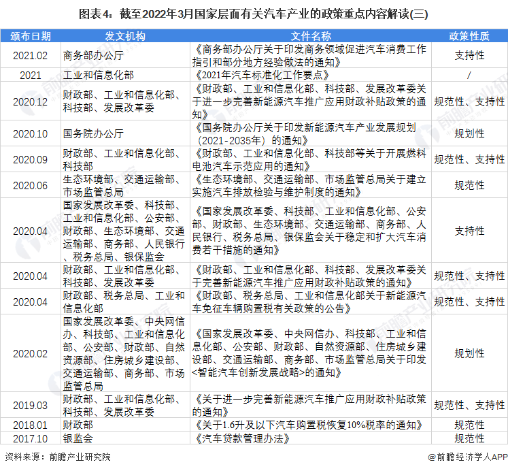Select the 2020.06 date cell

30,185
